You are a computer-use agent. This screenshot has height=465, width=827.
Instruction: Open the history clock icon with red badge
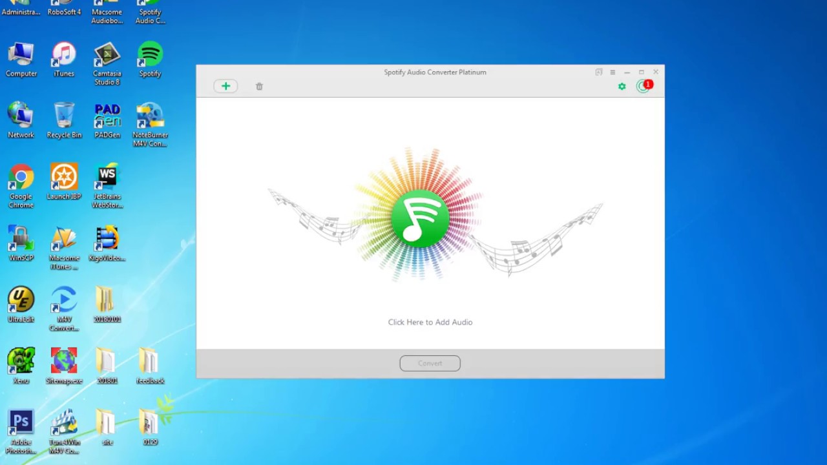[644, 86]
